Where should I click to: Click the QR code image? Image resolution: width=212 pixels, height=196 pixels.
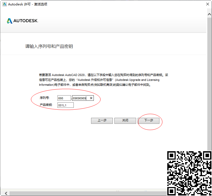(189, 173)
